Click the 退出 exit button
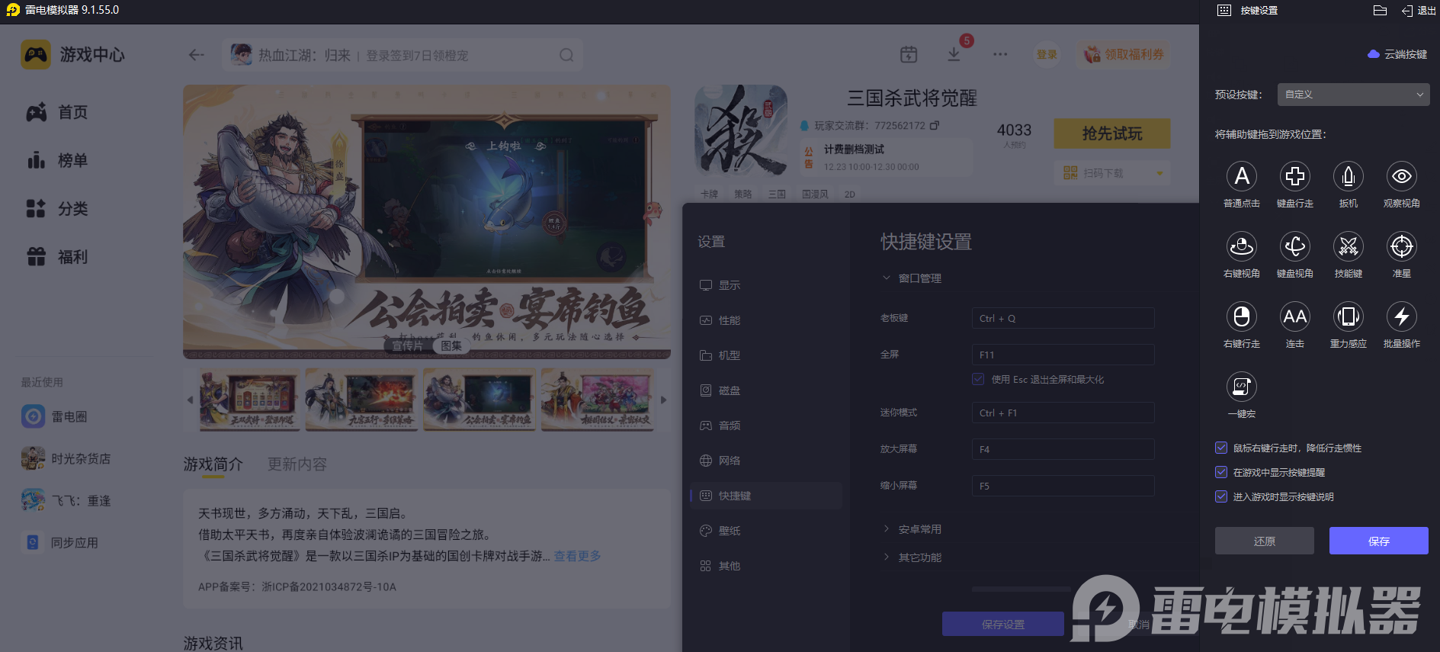This screenshot has height=652, width=1440. pyautogui.click(x=1418, y=11)
